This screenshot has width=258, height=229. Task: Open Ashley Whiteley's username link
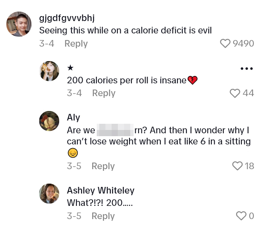tap(100, 190)
